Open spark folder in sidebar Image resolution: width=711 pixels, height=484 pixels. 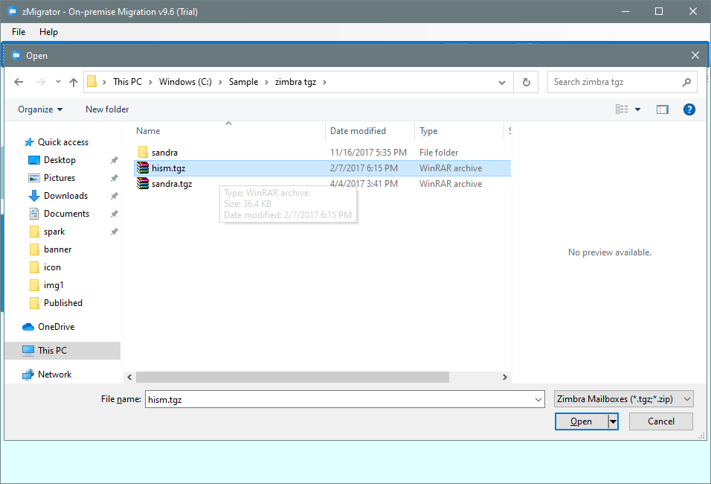pyautogui.click(x=54, y=232)
